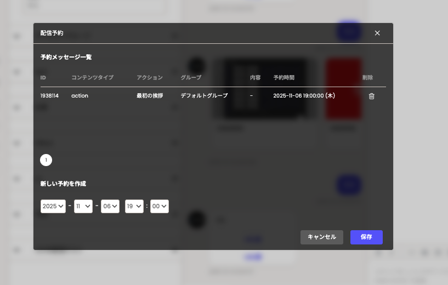Click the コンテンツタイプ column header
This screenshot has height=285, width=448.
click(92, 78)
